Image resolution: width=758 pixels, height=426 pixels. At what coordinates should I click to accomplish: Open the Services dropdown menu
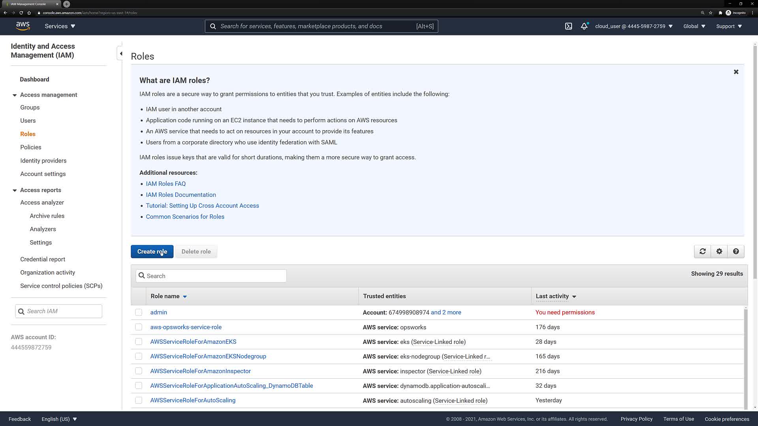point(60,26)
